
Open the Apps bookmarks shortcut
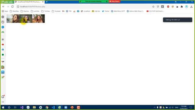click(5, 11)
